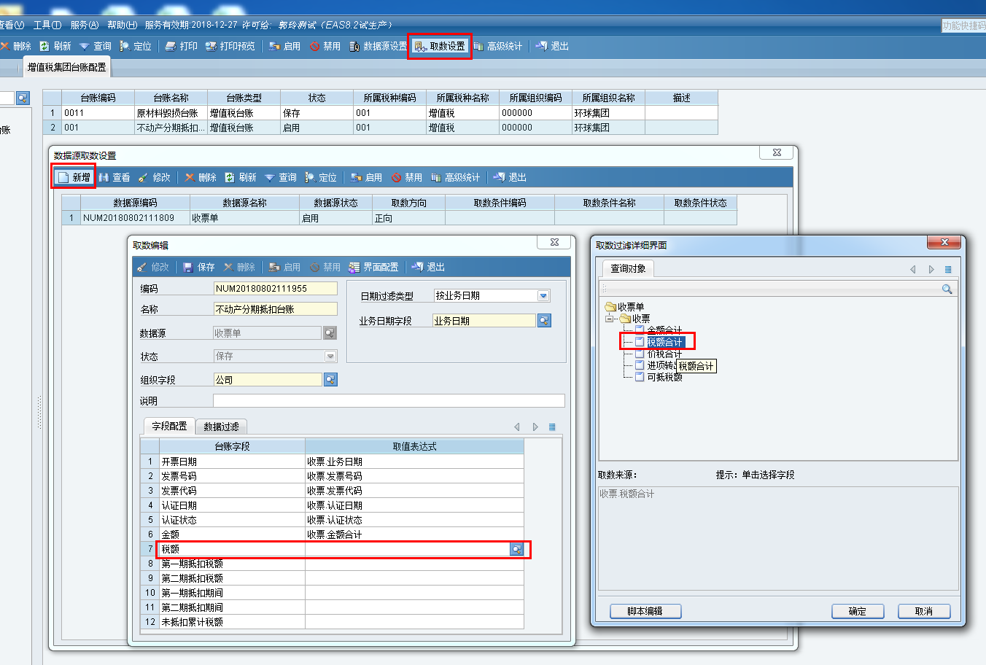Click 收票.发票号码 expression cell
The width and height of the screenshot is (986, 665).
point(414,476)
